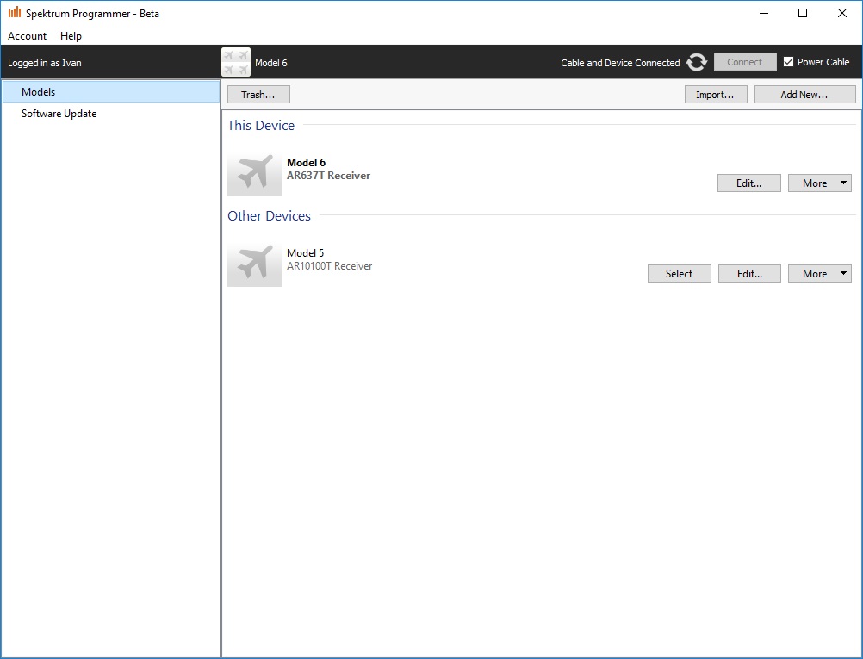Viewport: 863px width, 659px height.
Task: Edit the Model 6 AR637T Receiver
Action: coord(748,183)
